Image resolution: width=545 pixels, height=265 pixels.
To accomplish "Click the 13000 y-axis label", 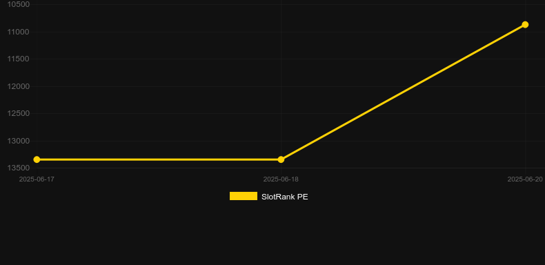I will [x=19, y=141].
